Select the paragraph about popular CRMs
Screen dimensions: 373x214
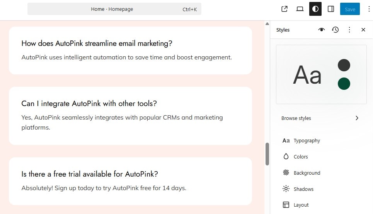(x=122, y=122)
